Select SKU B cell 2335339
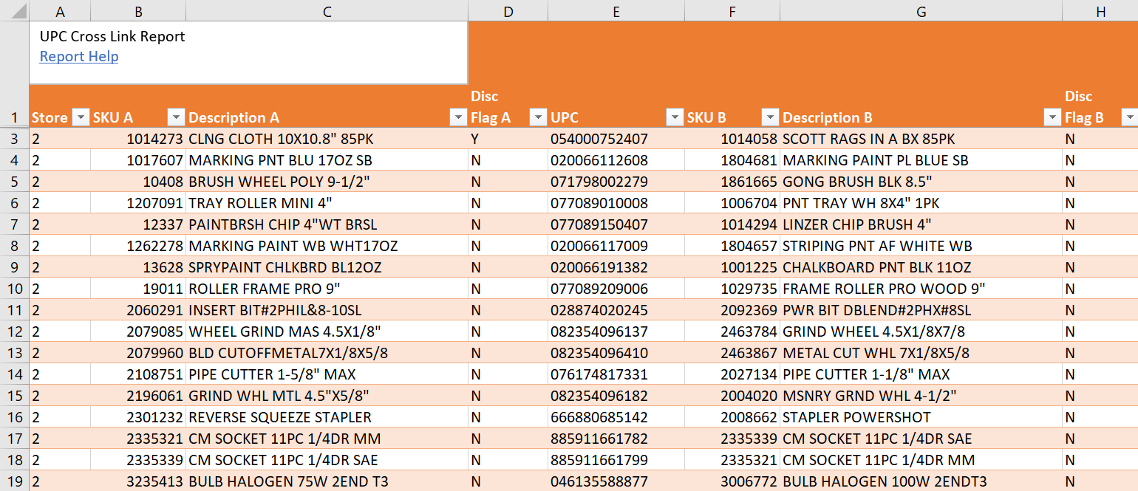Image resolution: width=1138 pixels, height=491 pixels. (x=732, y=439)
